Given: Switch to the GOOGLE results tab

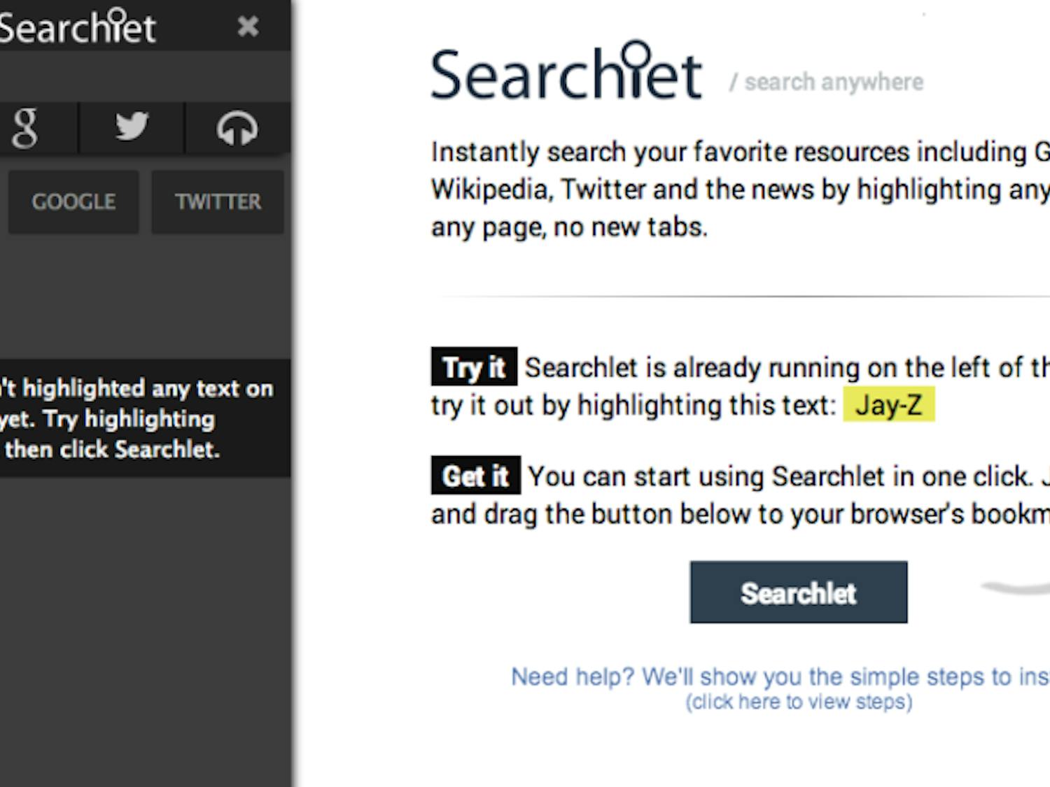Looking at the screenshot, I should pyautogui.click(x=73, y=202).
